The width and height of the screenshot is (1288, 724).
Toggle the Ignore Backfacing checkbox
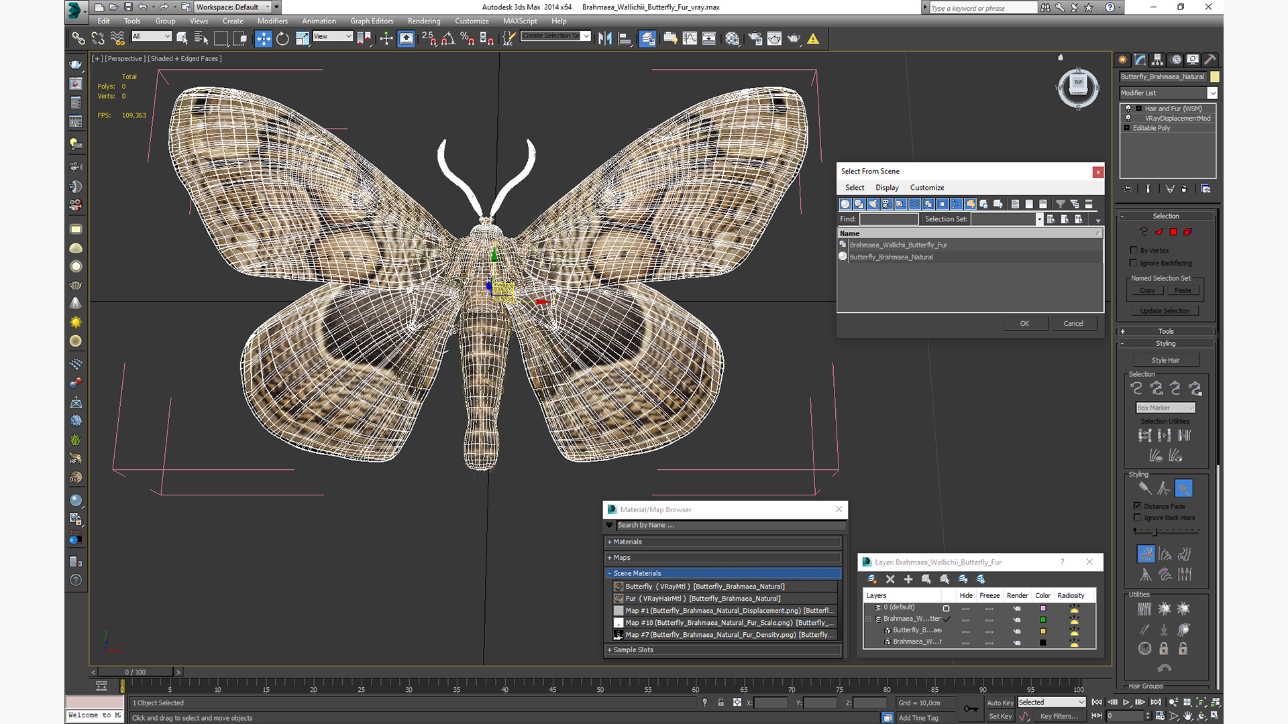[x=1134, y=263]
